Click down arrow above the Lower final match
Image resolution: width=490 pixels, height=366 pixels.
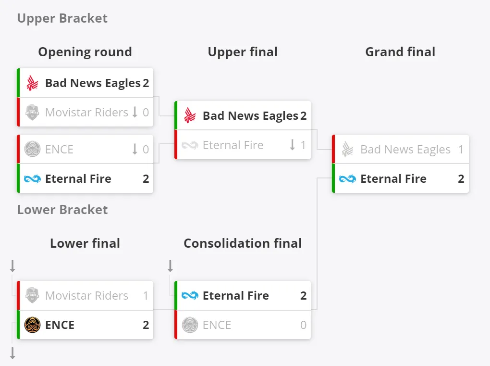pos(12,266)
